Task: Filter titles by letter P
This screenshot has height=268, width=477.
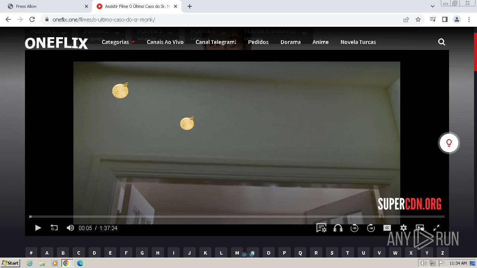Action: click(x=284, y=253)
